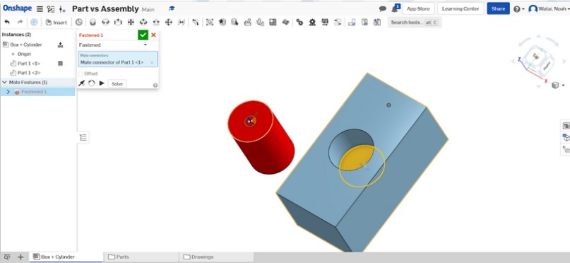This screenshot has width=570, height=263.
Task: Toggle the Offset checkbox
Action: click(x=81, y=74)
